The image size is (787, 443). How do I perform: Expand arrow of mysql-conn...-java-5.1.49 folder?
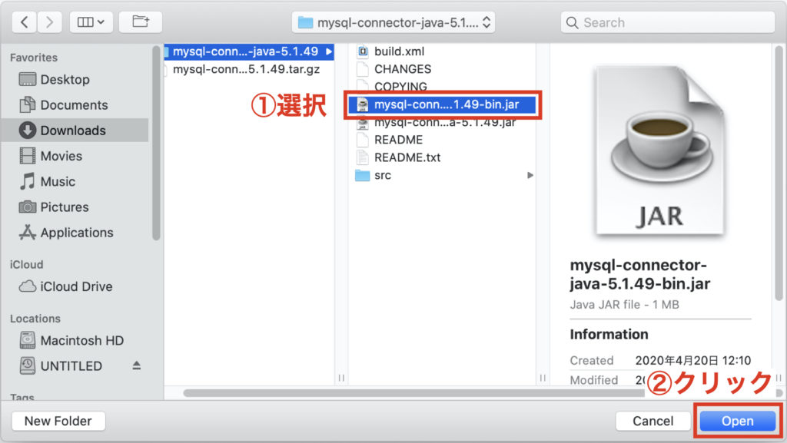pyautogui.click(x=329, y=51)
